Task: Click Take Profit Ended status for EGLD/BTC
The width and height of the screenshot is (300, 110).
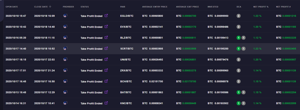Action: 91,16
